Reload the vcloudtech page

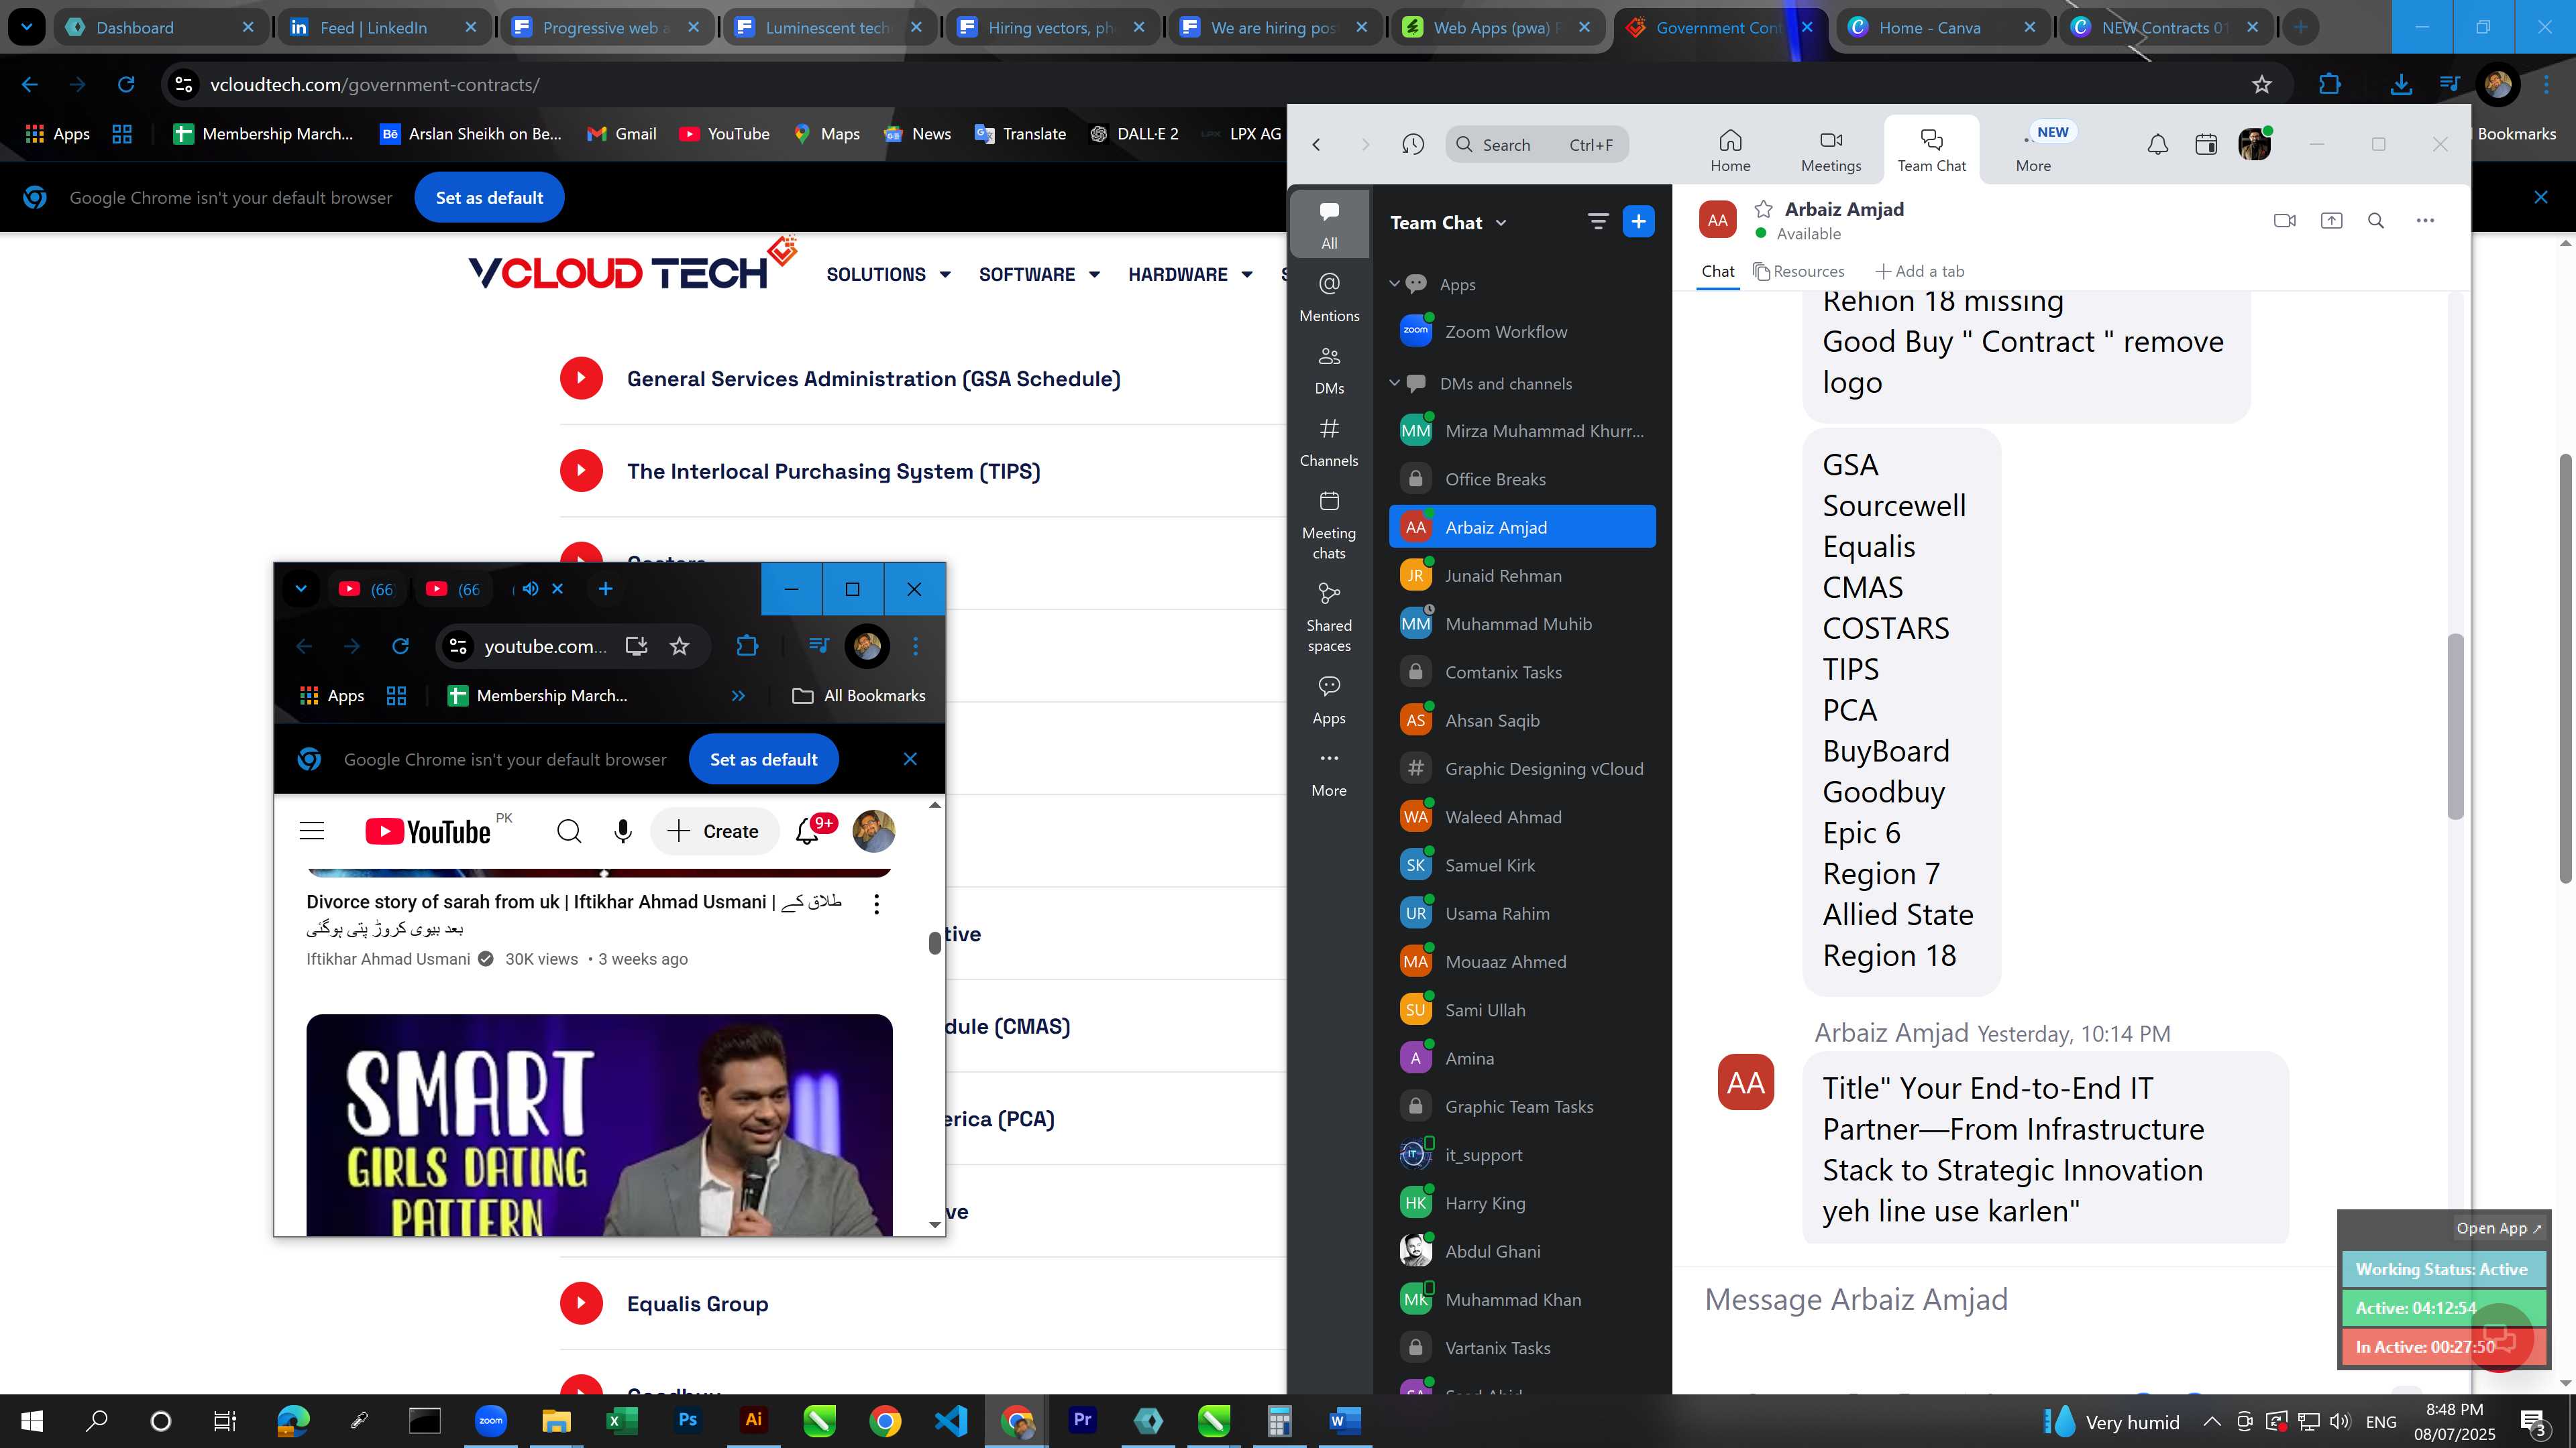126,85
